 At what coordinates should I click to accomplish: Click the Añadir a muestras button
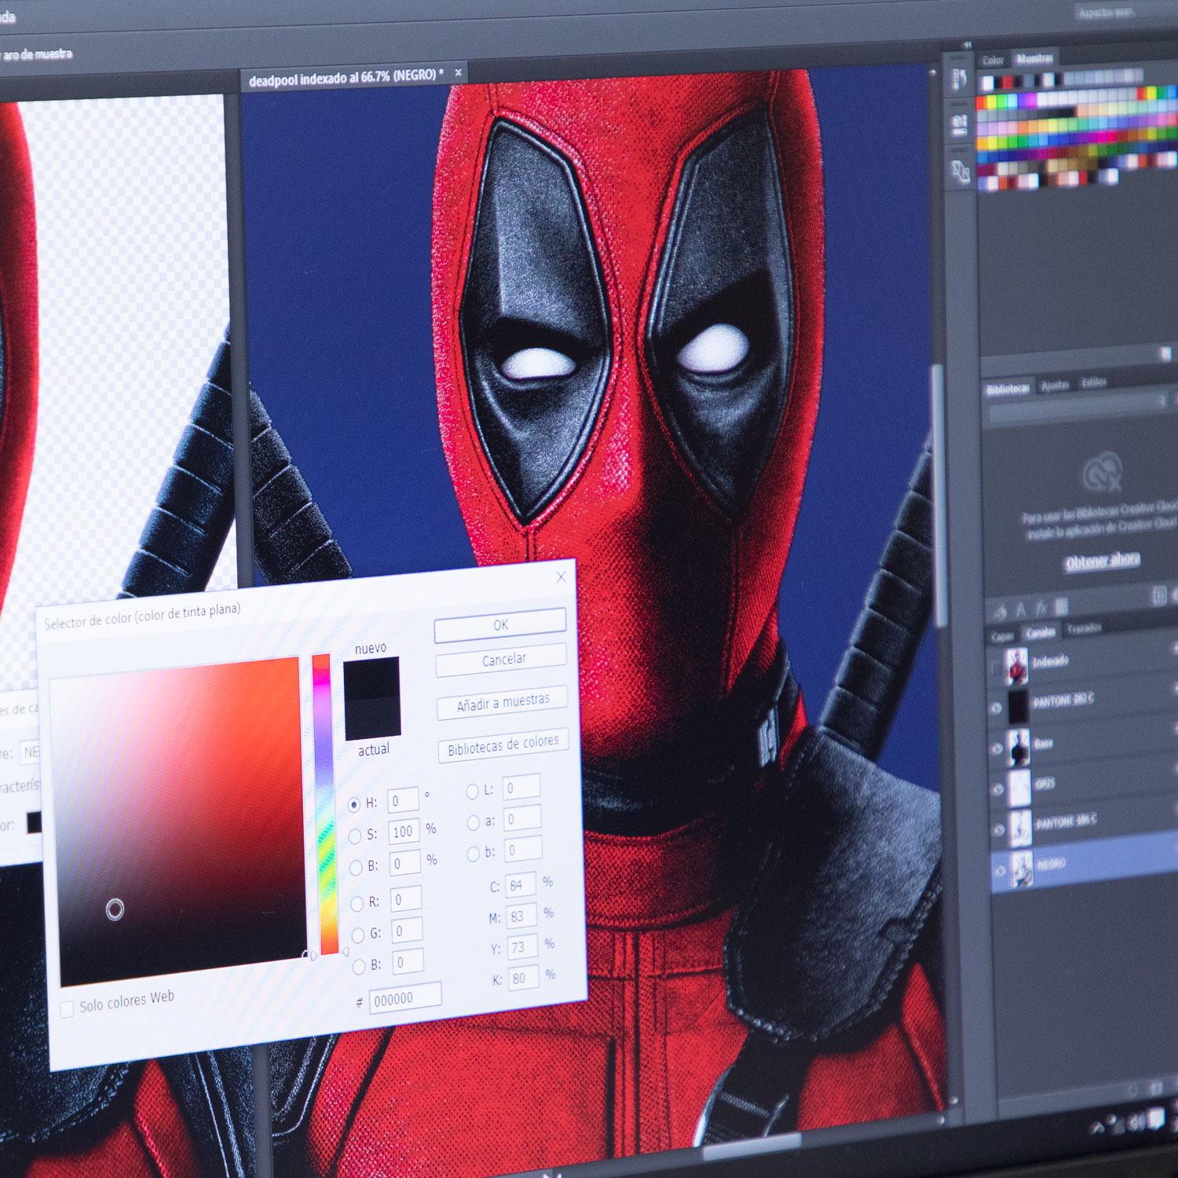point(503,703)
